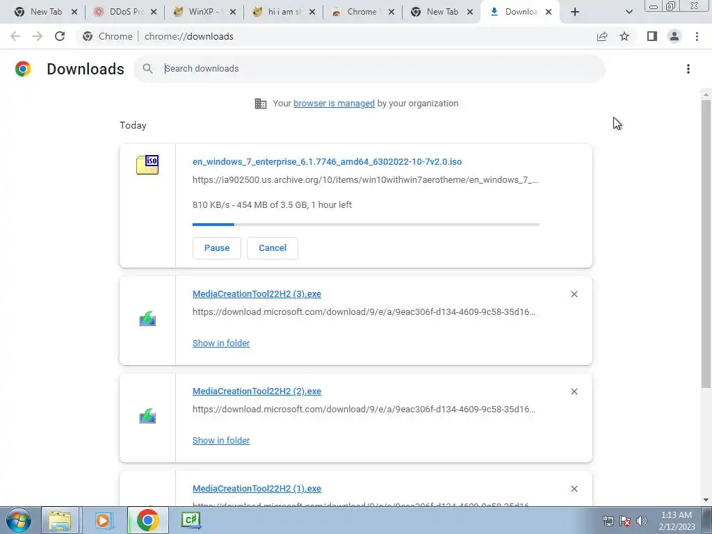Screen dimensions: 712x534
Task: Remove MediaCreationTool22H2 (1).exe from list
Action: [574, 489]
